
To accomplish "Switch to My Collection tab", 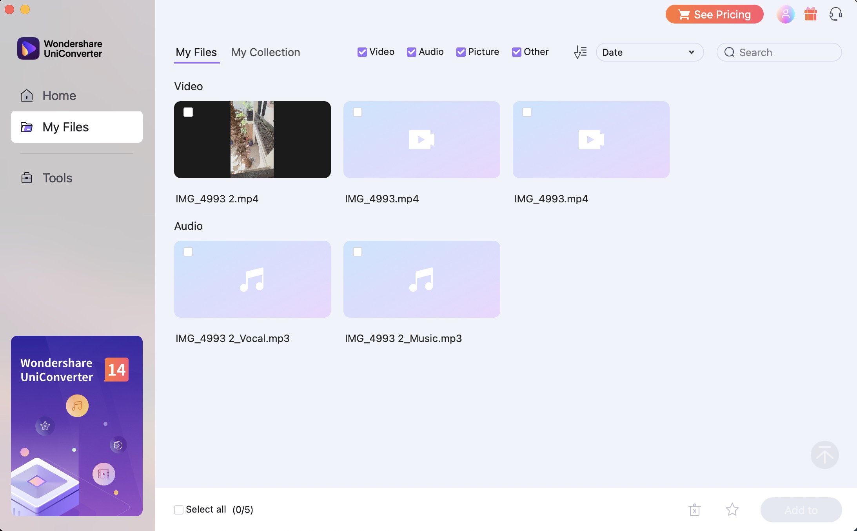I will [x=266, y=51].
